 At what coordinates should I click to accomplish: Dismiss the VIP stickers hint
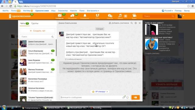pos(107,92)
